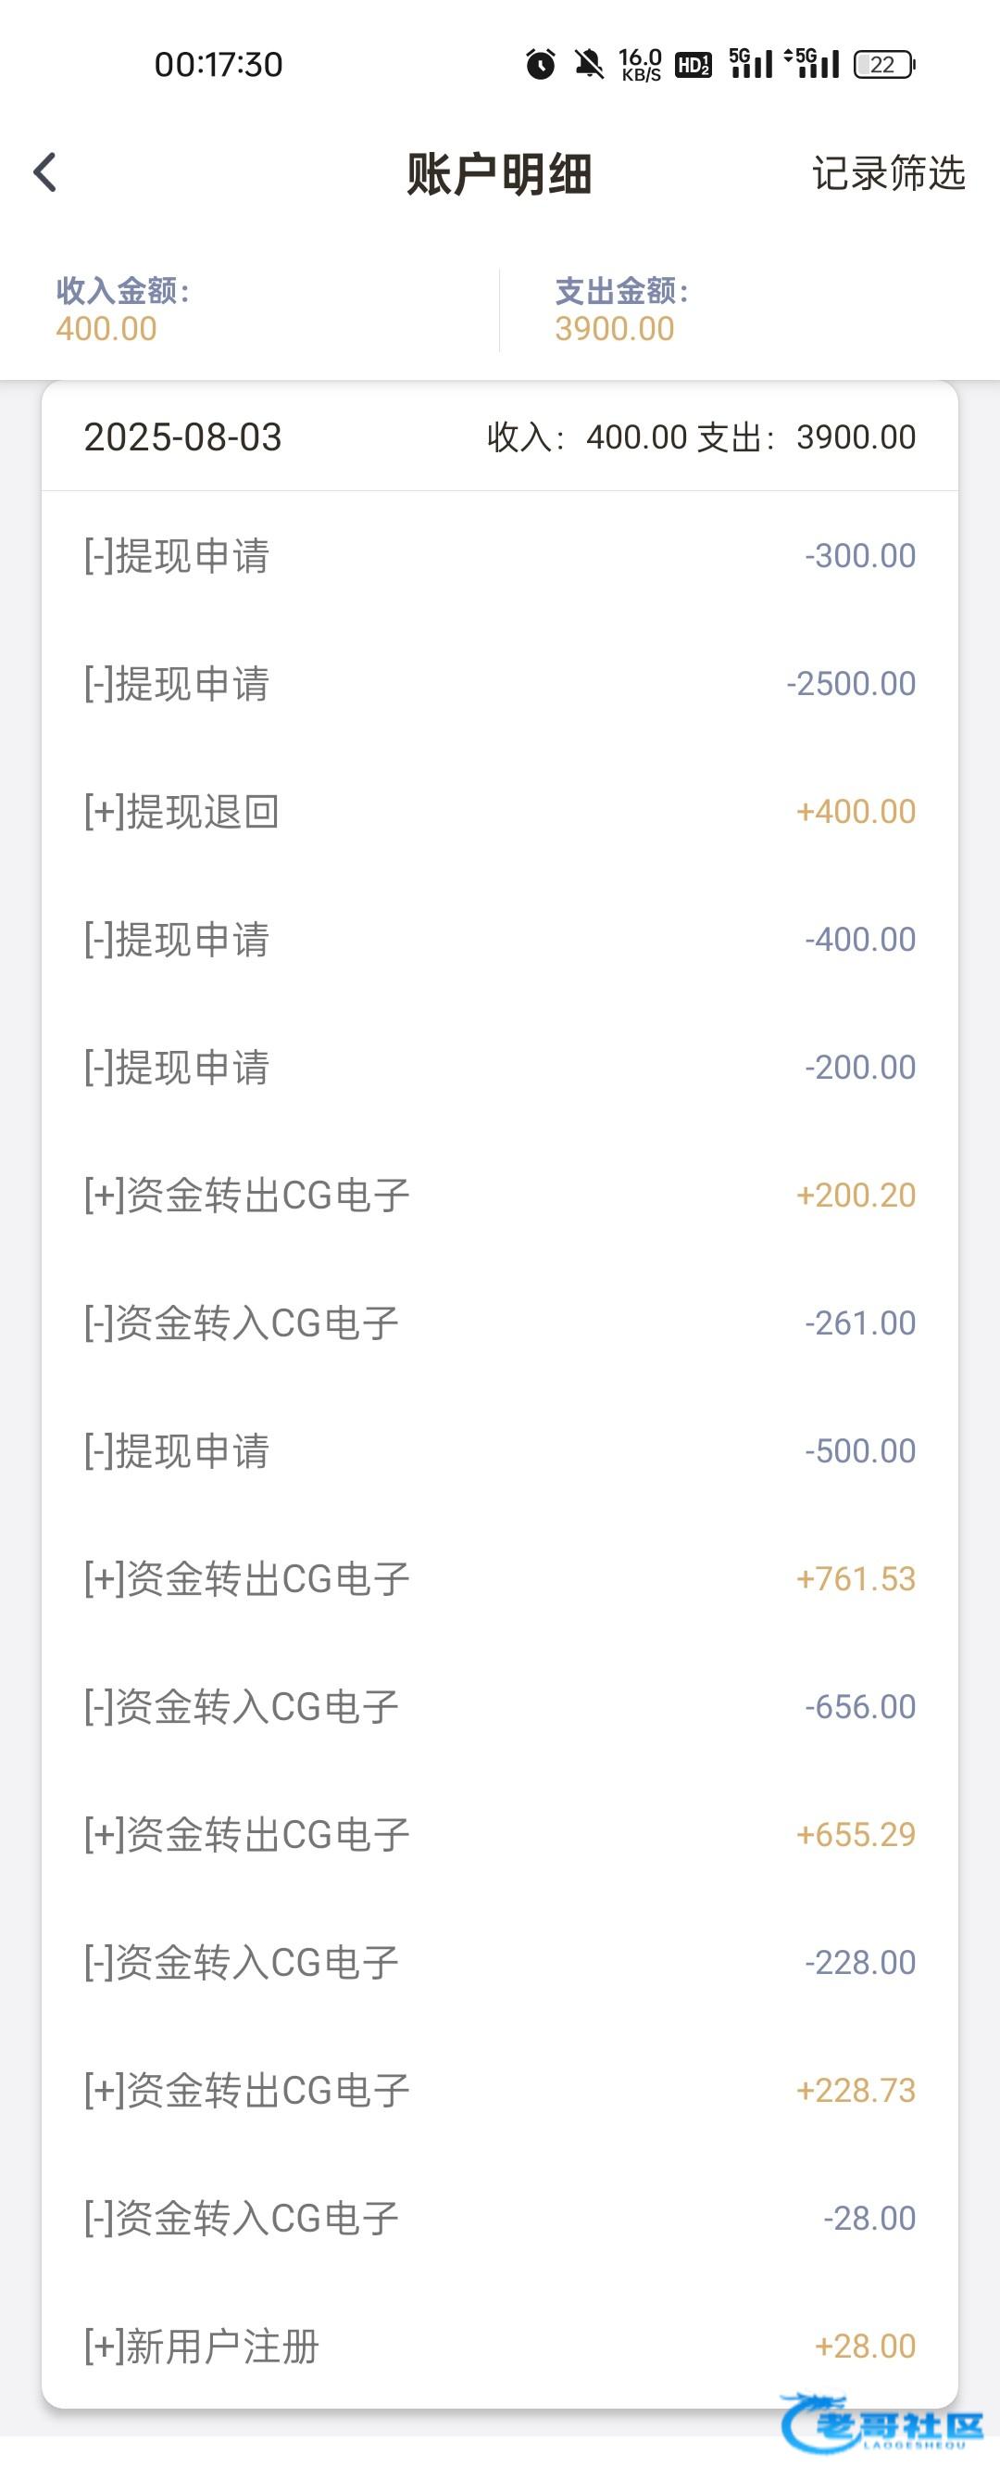Tap the battery level indicator
The image size is (1000, 2480).
(883, 65)
